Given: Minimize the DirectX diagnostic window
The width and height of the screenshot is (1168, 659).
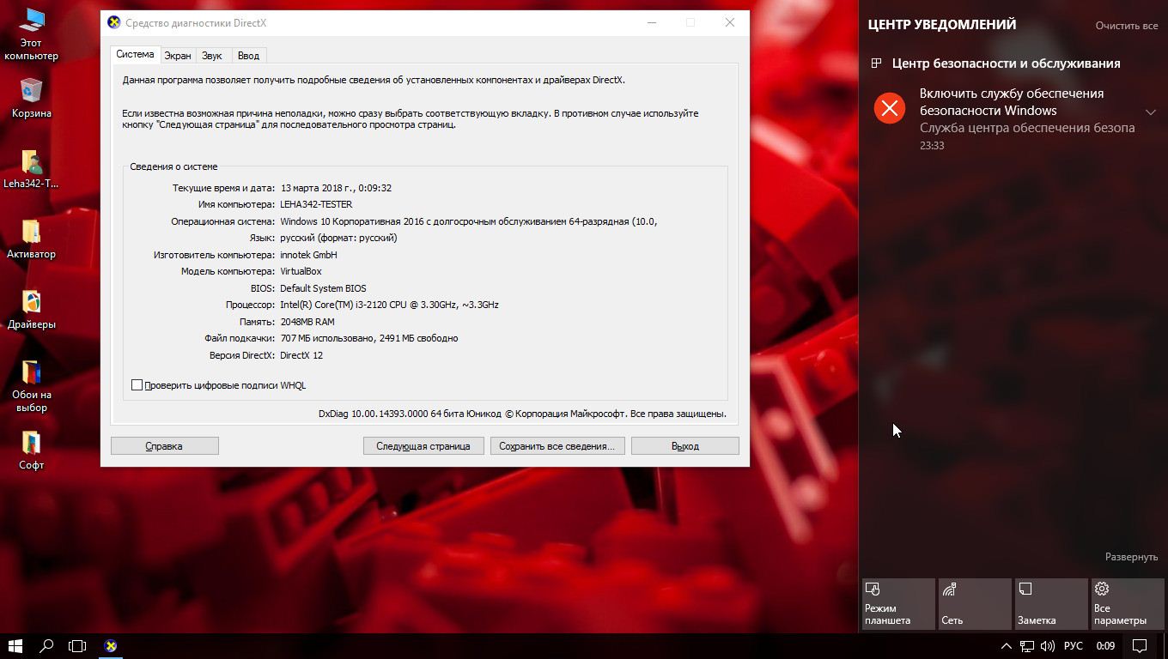Looking at the screenshot, I should click(651, 23).
